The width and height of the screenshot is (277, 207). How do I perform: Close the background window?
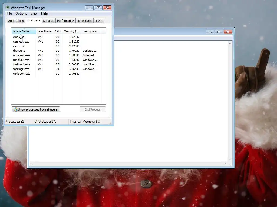point(228,32)
